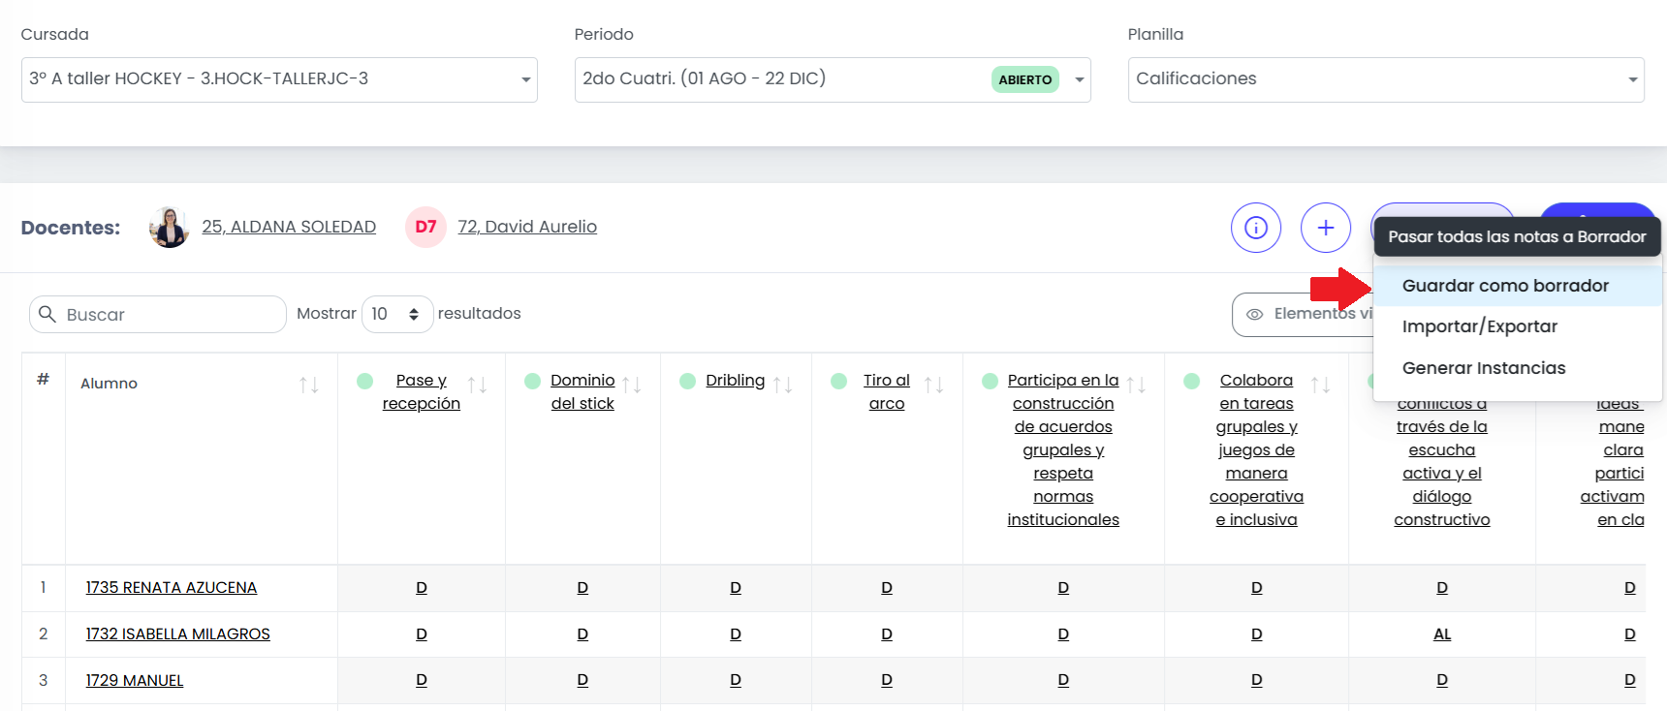This screenshot has height=711, width=1667.
Task: Sort the Colabora en tareas column
Action: (x=1320, y=385)
